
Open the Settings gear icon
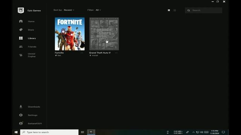point(21,115)
